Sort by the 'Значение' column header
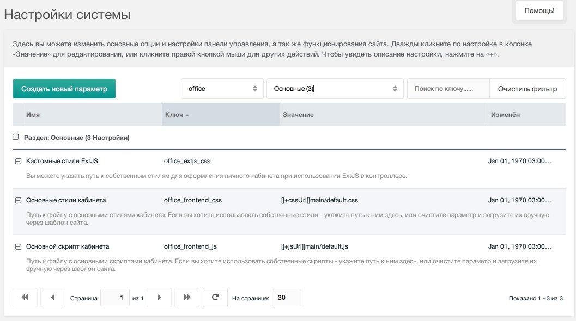Screen dimensions: 576x321 pyautogui.click(x=384, y=115)
